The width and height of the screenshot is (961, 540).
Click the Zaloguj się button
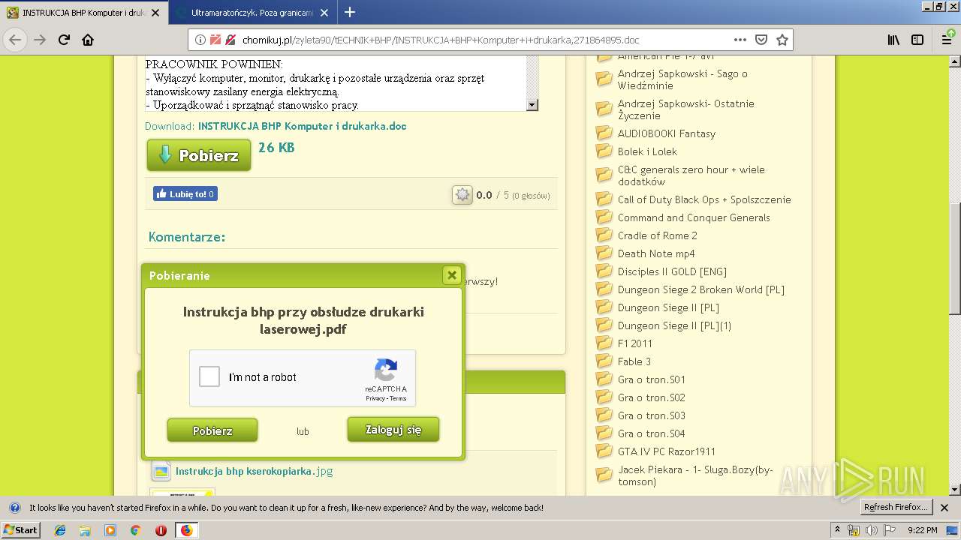[x=393, y=430]
